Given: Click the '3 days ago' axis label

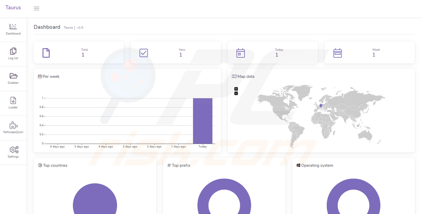Looking at the screenshot, I should (130, 147).
